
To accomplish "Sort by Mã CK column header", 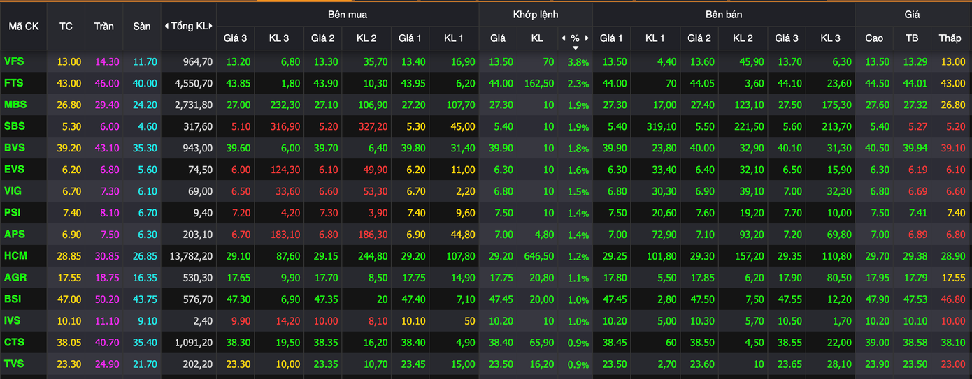I will coord(23,26).
